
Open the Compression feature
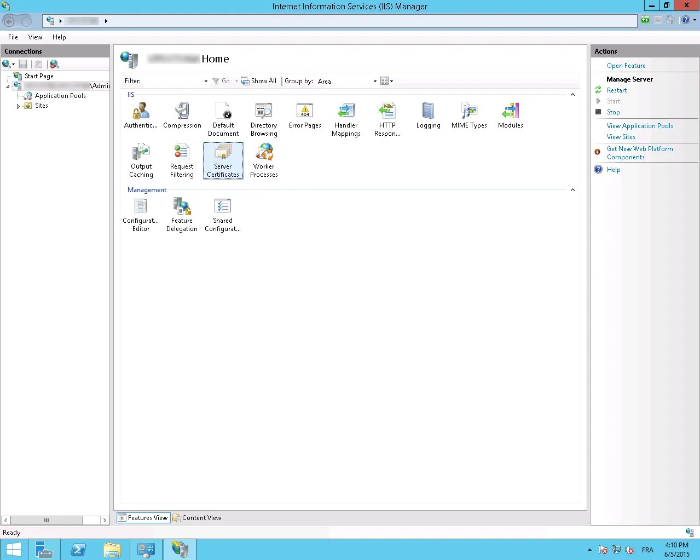tap(182, 116)
